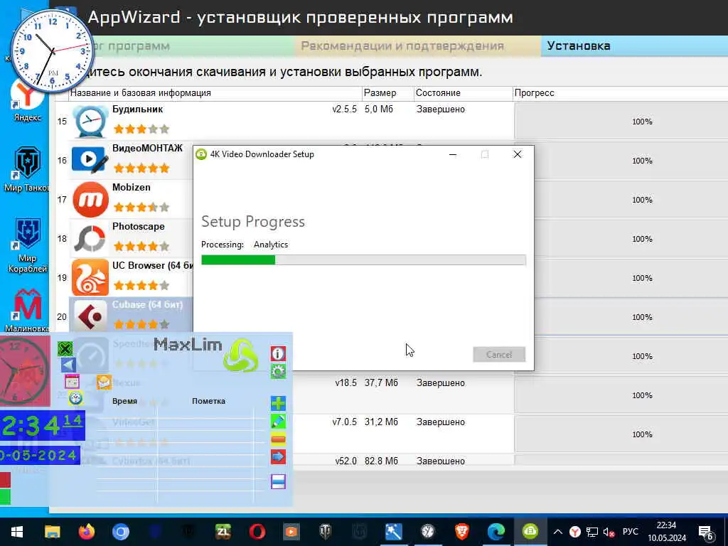Open the Windows Start menu
Screen dimensions: 728x546
click(x=17, y=532)
